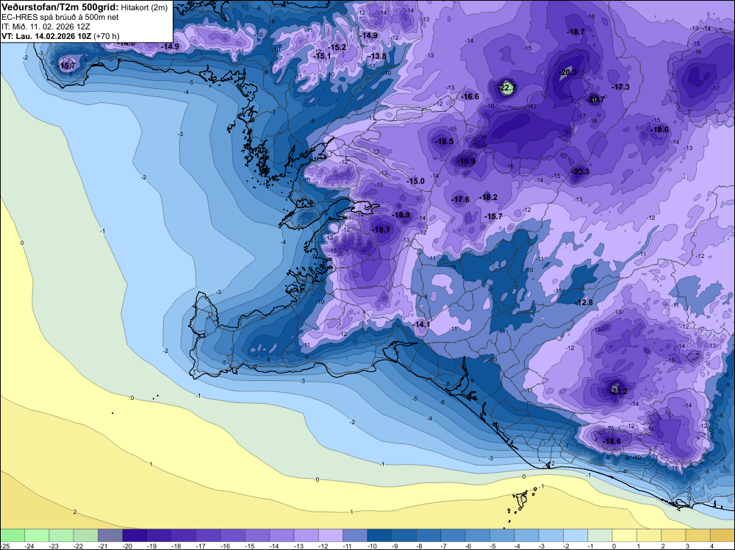The width and height of the screenshot is (735, 550).
Task: Click the valid time "VT: Lau. 14.02.2026 10Z"
Action: click(x=46, y=36)
